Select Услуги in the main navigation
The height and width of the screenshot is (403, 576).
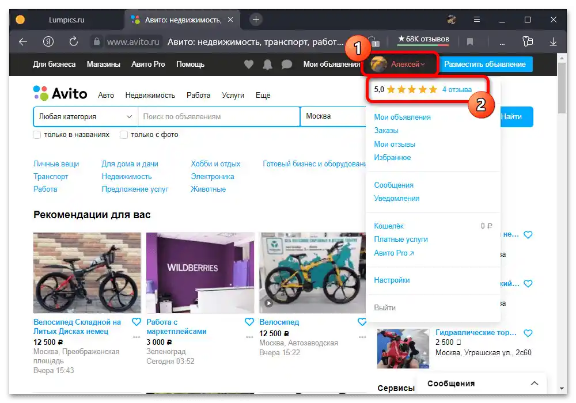pos(233,96)
